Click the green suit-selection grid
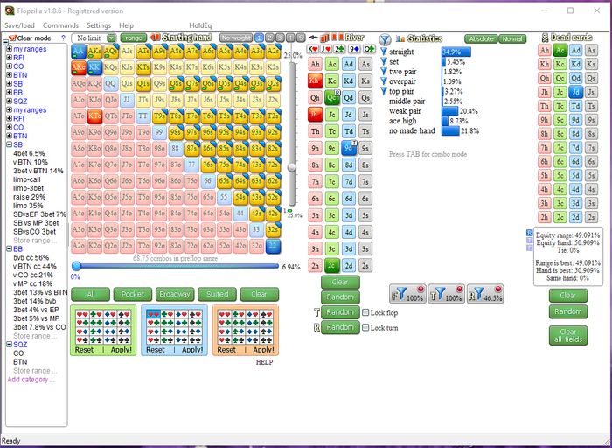The image size is (612, 448). (103, 327)
